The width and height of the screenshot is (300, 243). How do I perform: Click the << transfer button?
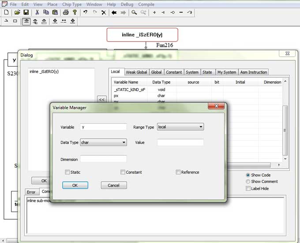(x=102, y=99)
